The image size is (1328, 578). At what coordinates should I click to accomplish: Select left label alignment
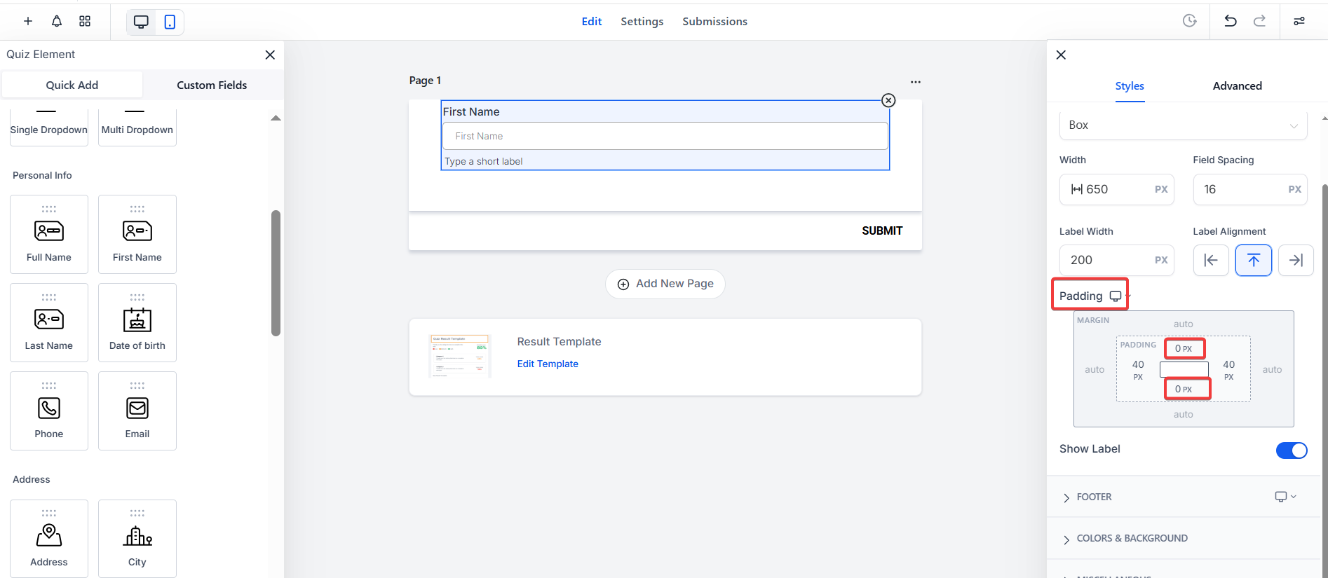[1210, 261]
